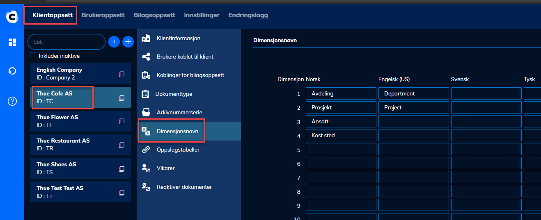Open Klientinformasjon in the settings menu

[x=178, y=39]
